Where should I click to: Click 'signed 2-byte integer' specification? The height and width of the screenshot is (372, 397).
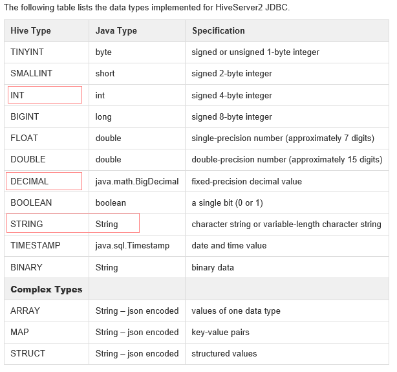coord(231,74)
